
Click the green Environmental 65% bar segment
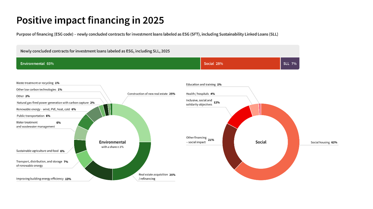point(108,64)
